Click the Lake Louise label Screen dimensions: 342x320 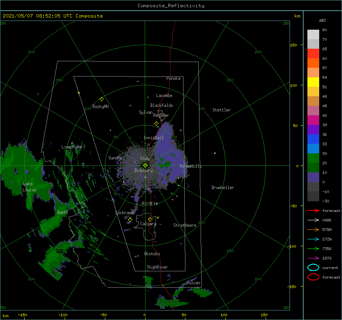point(29,187)
